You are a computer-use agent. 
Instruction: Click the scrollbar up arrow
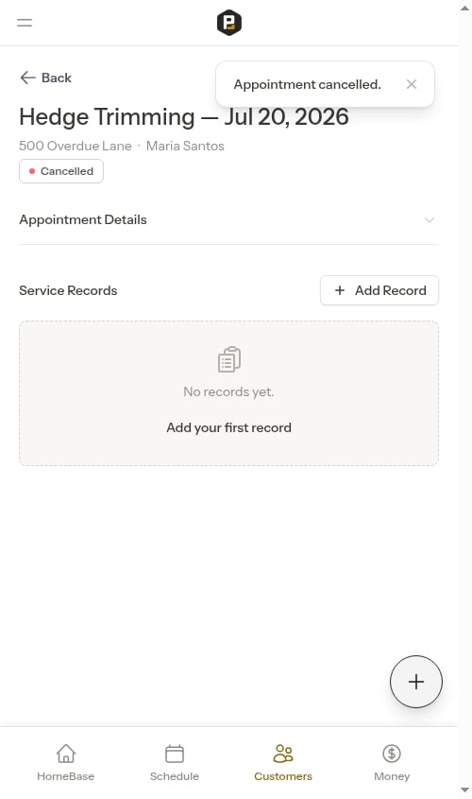[464, 8]
